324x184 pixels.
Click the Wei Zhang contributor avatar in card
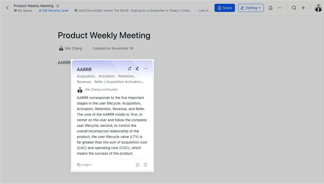pos(80,90)
